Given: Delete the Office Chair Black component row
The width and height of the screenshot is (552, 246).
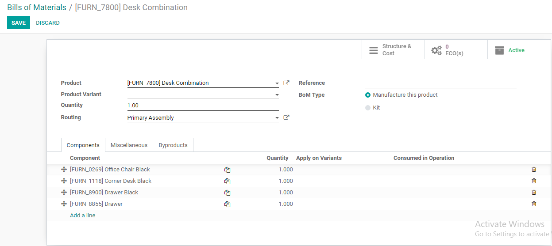Looking at the screenshot, I should [534, 170].
